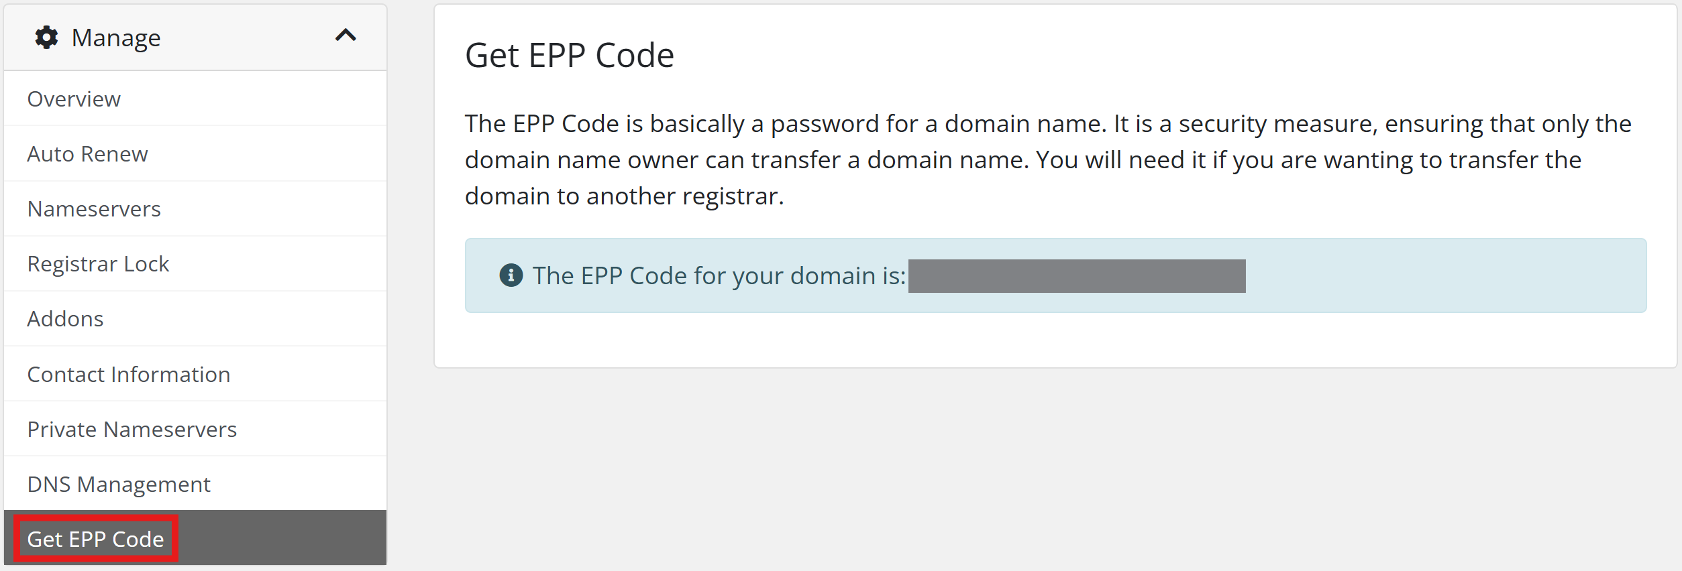1682x571 pixels.
Task: Open the Overview menu item
Action: [x=74, y=99]
